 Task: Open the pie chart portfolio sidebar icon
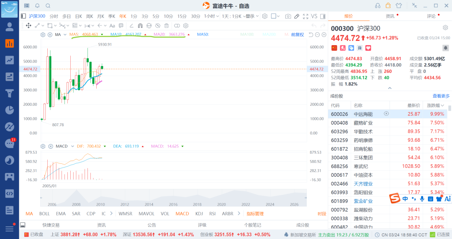coord(10,110)
